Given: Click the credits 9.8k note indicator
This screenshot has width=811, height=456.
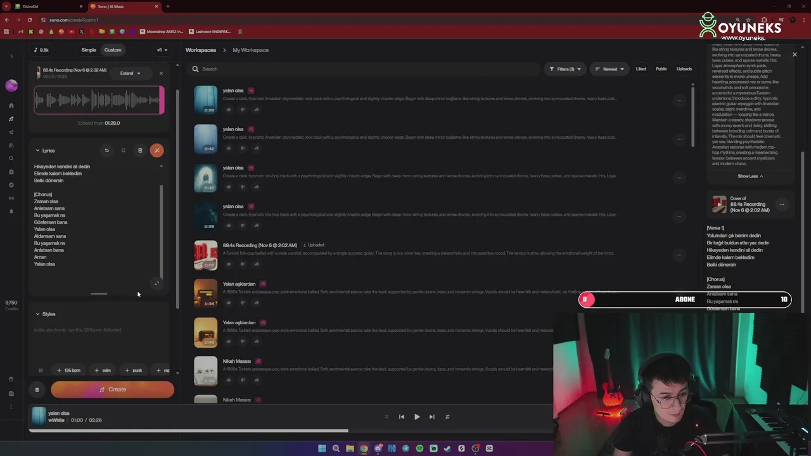Looking at the screenshot, I should point(41,50).
